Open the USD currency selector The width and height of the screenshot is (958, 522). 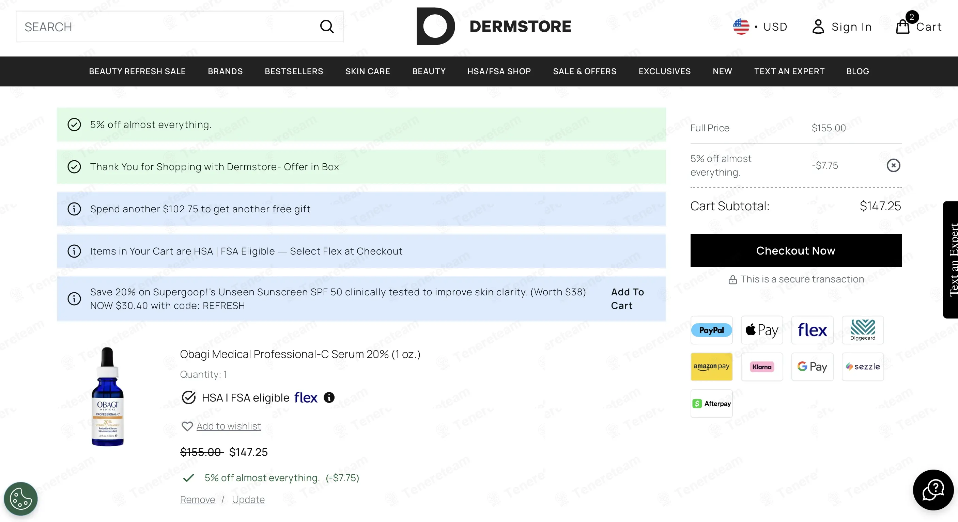pos(760,27)
